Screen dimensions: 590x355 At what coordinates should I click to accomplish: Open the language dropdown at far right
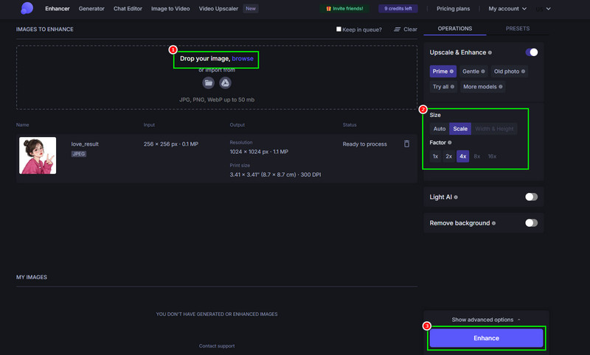[544, 9]
